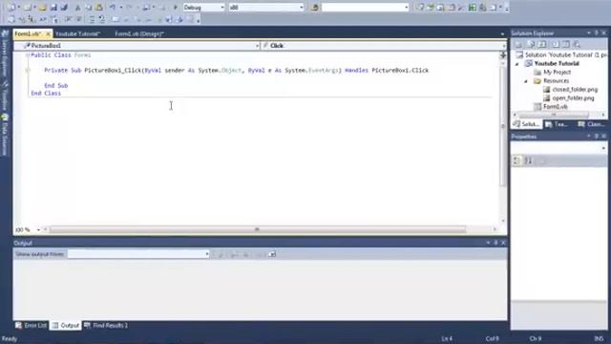The width and height of the screenshot is (611, 344).
Task: Close the Form1.vb tab
Action: tap(49, 34)
